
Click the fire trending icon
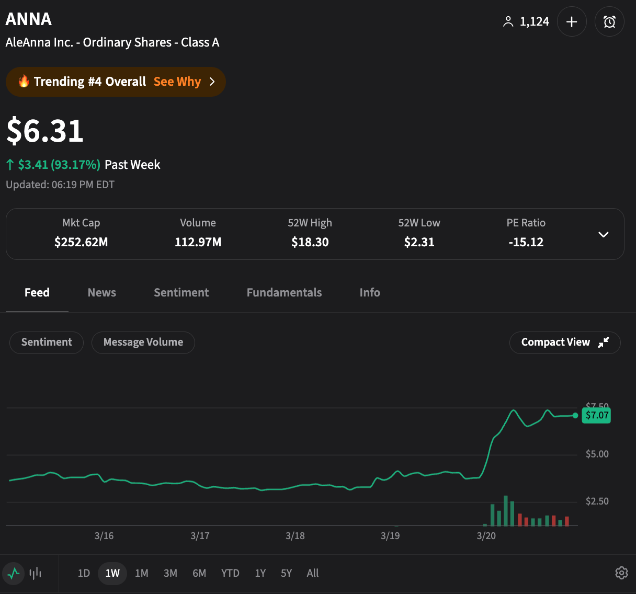coord(24,81)
